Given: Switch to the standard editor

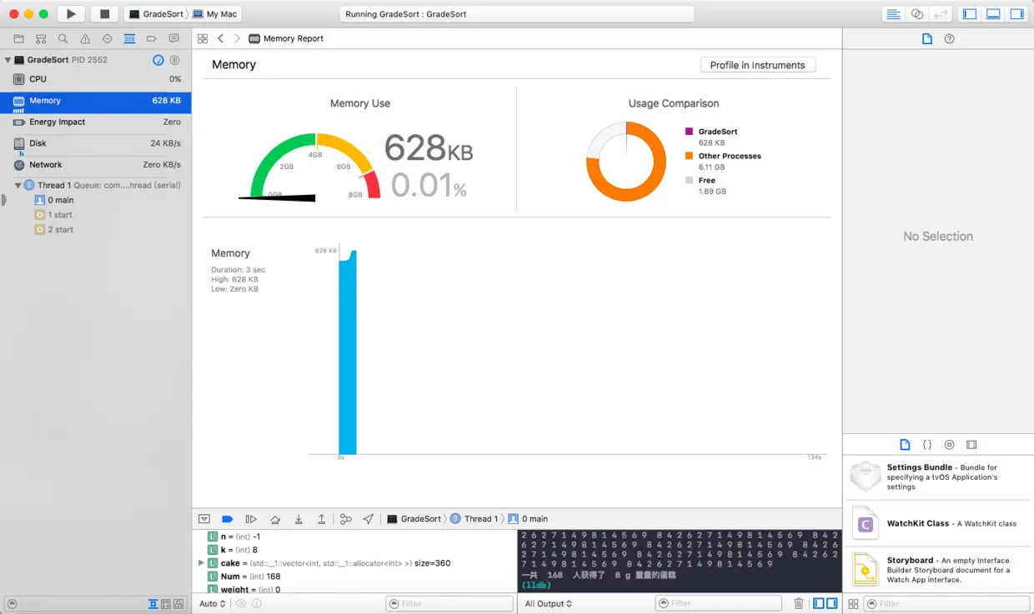Looking at the screenshot, I should (893, 14).
